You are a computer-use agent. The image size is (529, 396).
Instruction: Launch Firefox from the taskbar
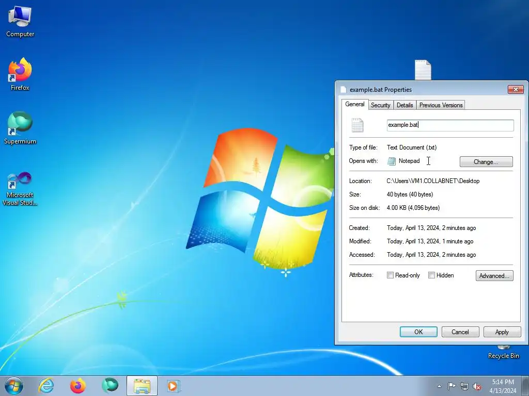click(x=78, y=386)
